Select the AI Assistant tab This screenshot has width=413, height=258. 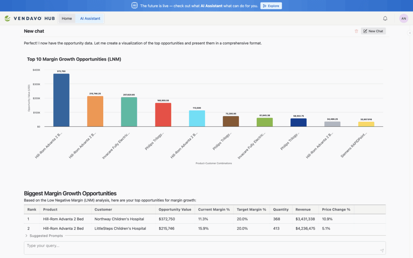click(x=90, y=19)
